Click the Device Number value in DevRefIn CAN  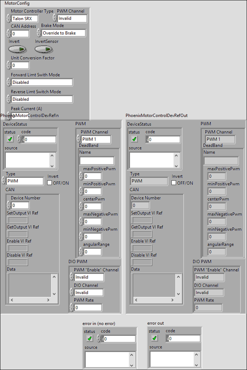(x=20, y=206)
